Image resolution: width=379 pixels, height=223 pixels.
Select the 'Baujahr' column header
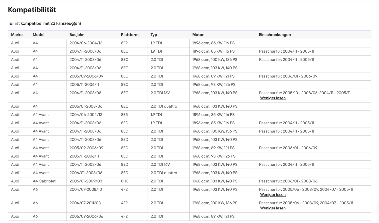(x=77, y=35)
